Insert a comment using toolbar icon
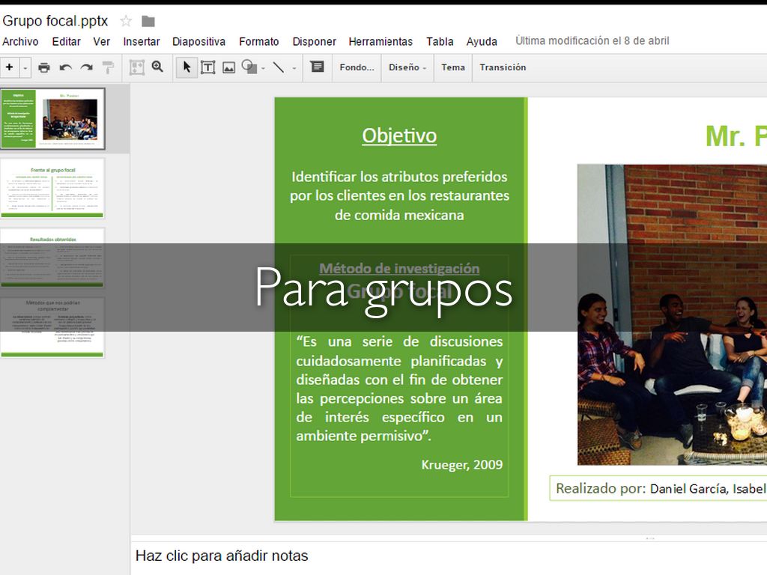Image resolution: width=767 pixels, height=575 pixels. 317,67
